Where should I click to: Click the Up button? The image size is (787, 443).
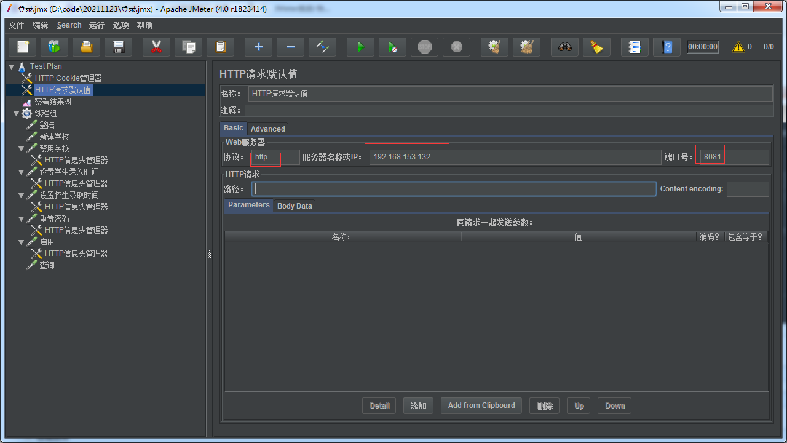point(579,405)
